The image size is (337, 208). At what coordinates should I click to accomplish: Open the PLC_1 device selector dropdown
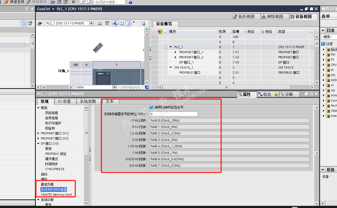click(x=91, y=23)
